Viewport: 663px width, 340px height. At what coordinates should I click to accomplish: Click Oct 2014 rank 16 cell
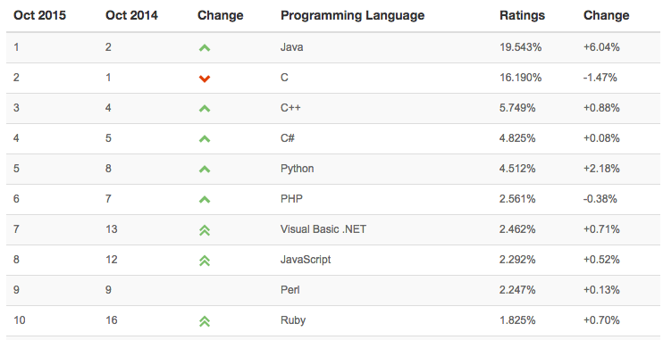(x=112, y=320)
